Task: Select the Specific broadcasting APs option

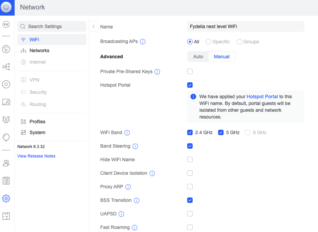Action: (209, 42)
